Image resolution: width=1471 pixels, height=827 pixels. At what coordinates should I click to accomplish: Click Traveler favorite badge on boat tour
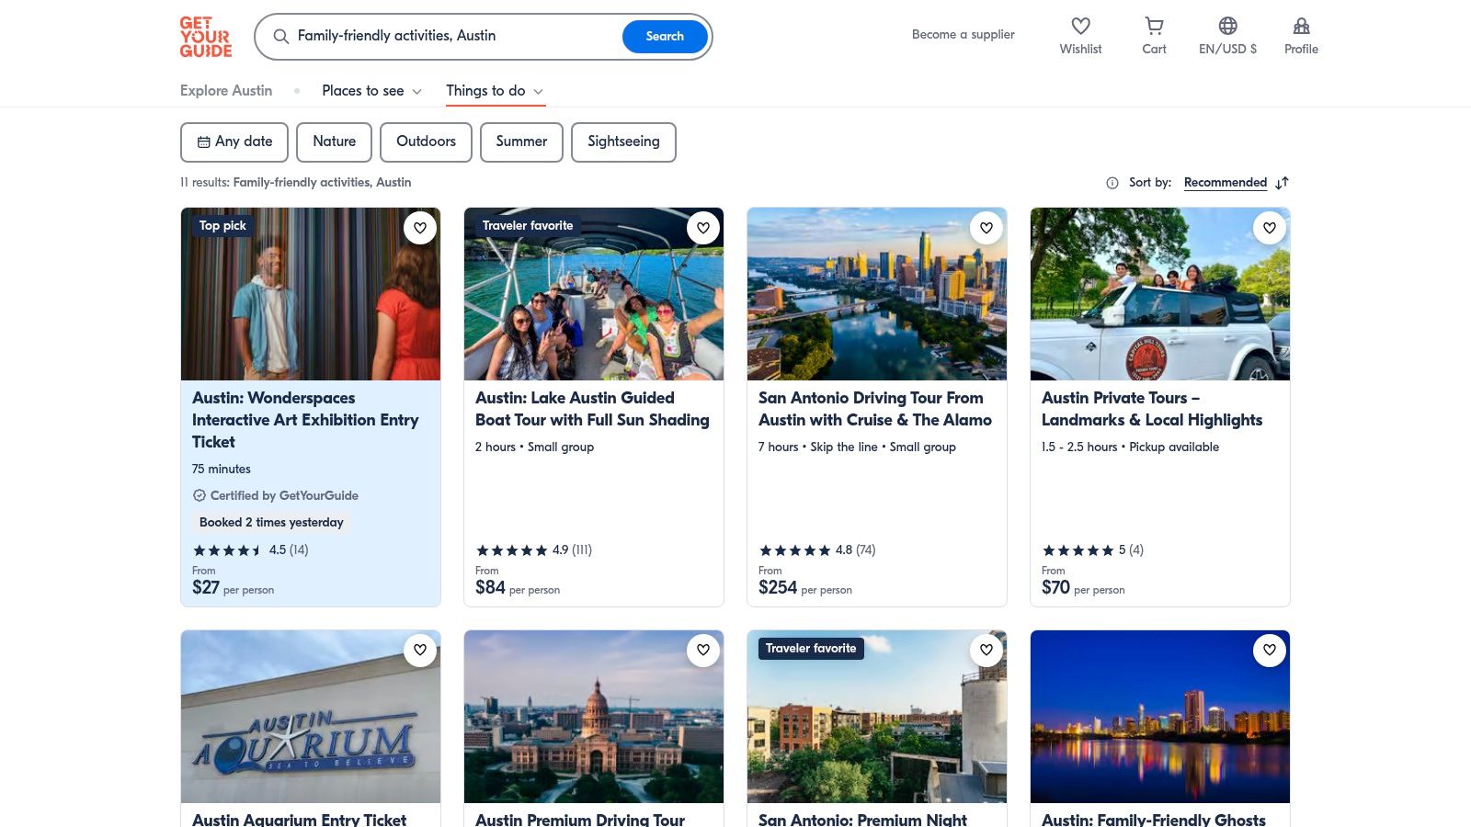(x=528, y=225)
